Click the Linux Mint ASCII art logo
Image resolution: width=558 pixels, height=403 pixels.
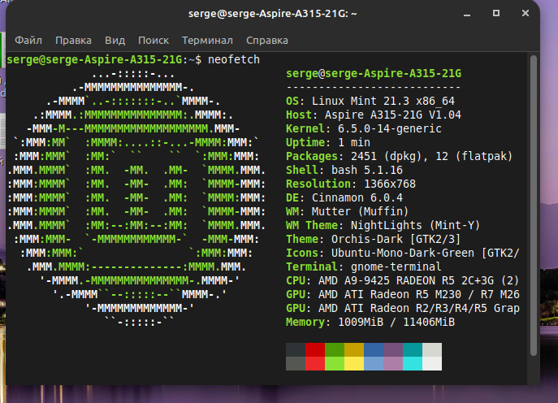(136, 198)
